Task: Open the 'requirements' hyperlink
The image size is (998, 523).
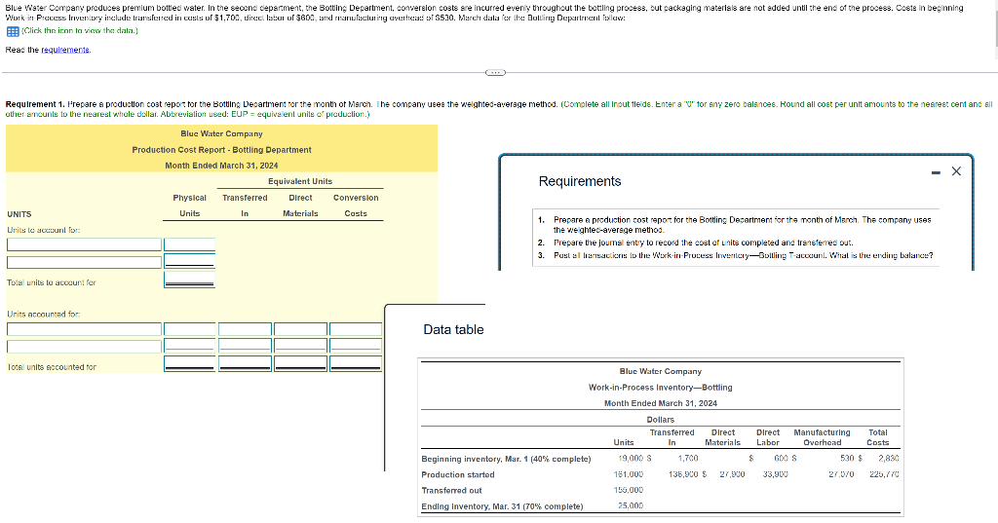Action: (65, 50)
